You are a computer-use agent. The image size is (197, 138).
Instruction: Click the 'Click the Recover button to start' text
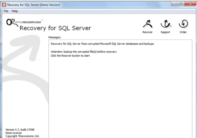pos(70,56)
